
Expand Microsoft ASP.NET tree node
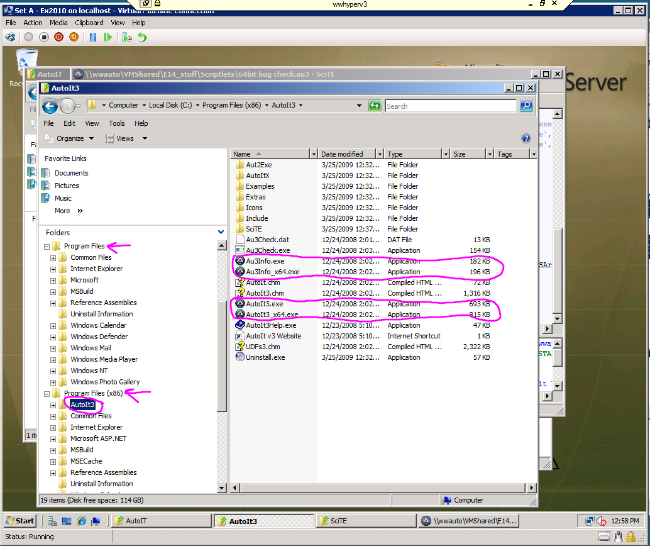point(53,439)
